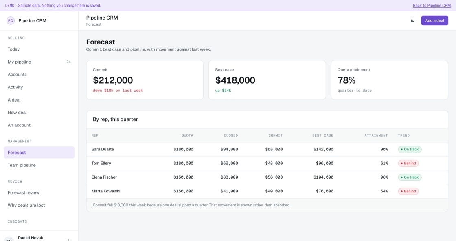Select the Elena Fischer rep name
Image resolution: width=456 pixels, height=241 pixels.
pyautogui.click(x=104, y=177)
